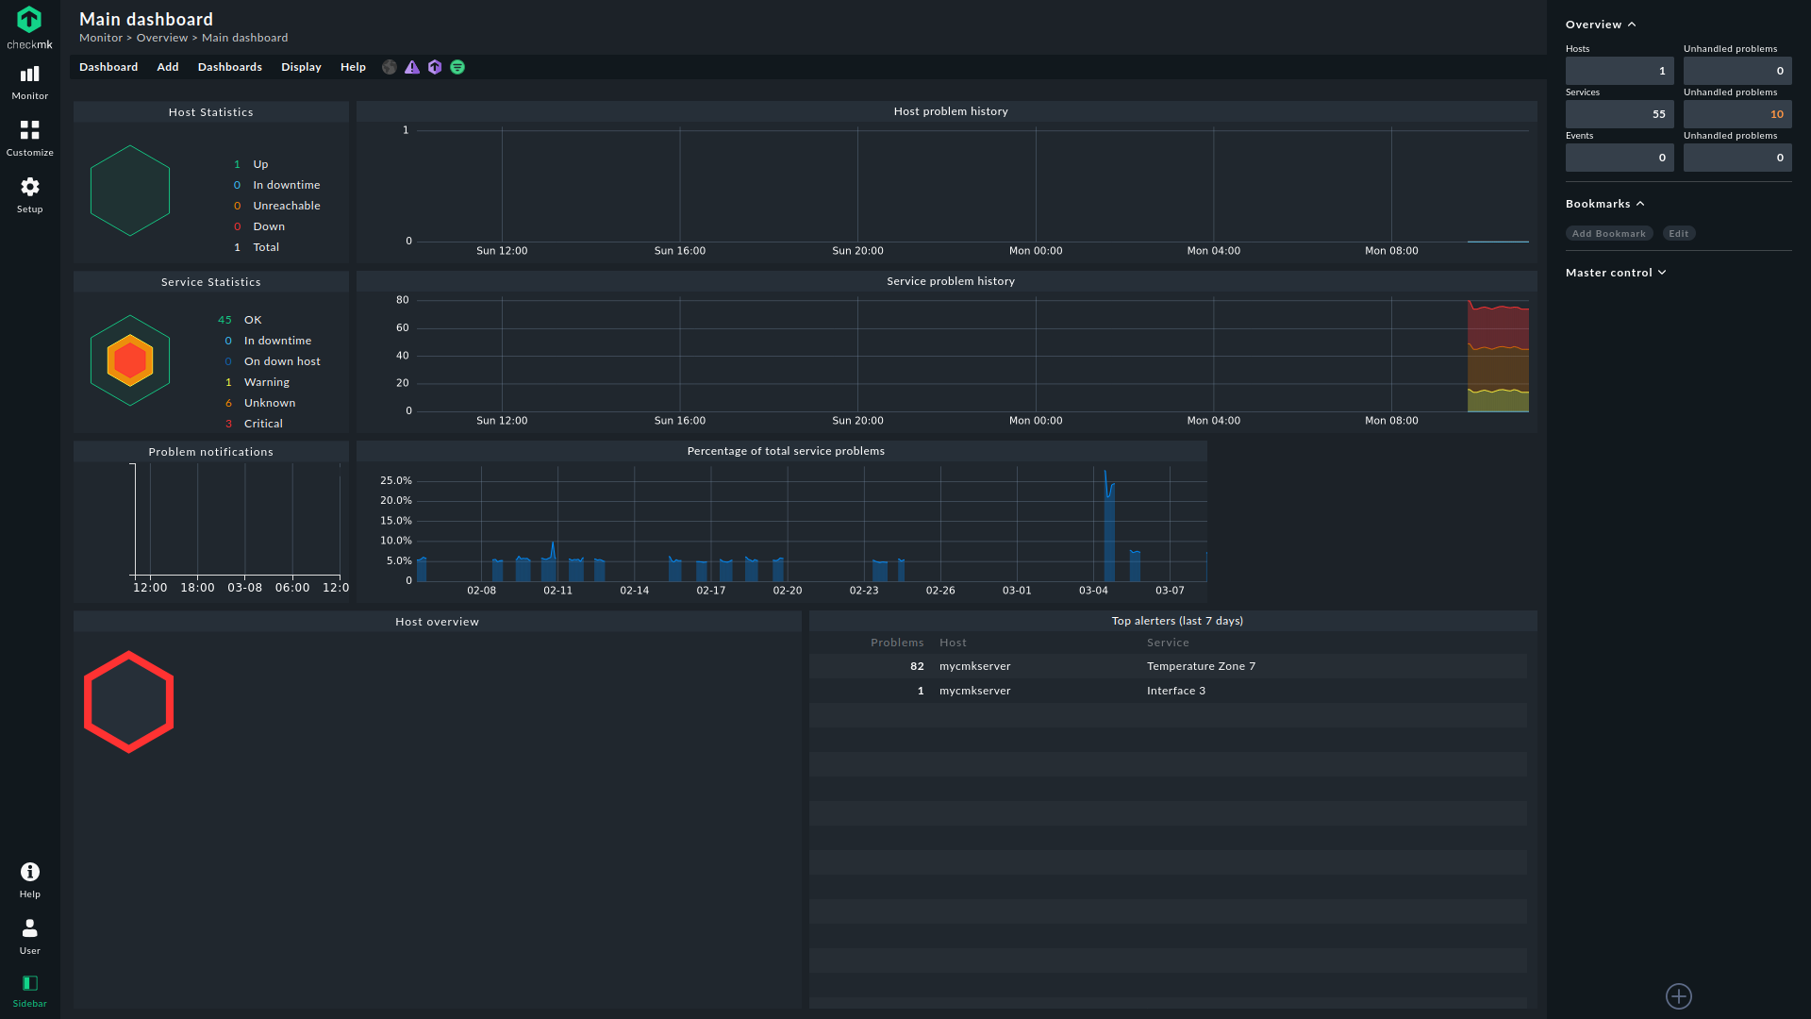The image size is (1811, 1019).
Task: Click the Help information icon
Action: (x=27, y=871)
